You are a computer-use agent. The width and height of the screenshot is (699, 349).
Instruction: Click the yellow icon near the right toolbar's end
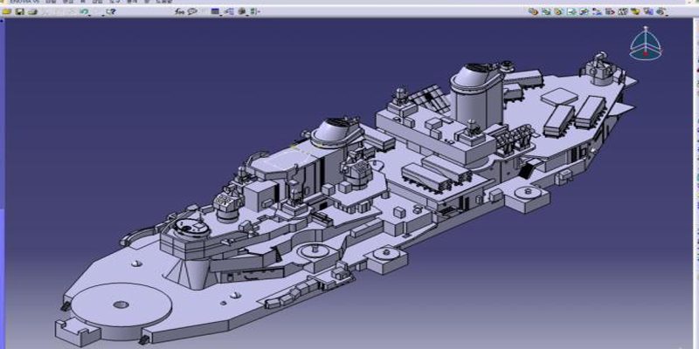coord(635,11)
